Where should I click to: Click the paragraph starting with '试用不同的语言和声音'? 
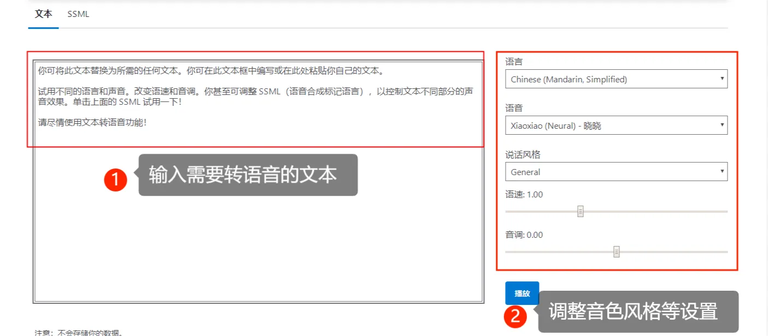pos(256,97)
